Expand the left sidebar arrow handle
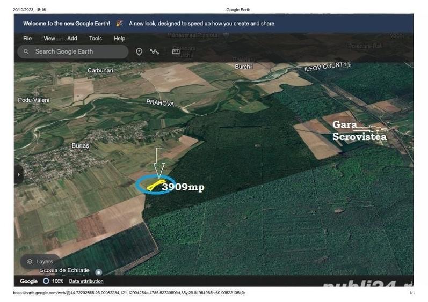The height and width of the screenshot is (302, 428). tap(19, 174)
